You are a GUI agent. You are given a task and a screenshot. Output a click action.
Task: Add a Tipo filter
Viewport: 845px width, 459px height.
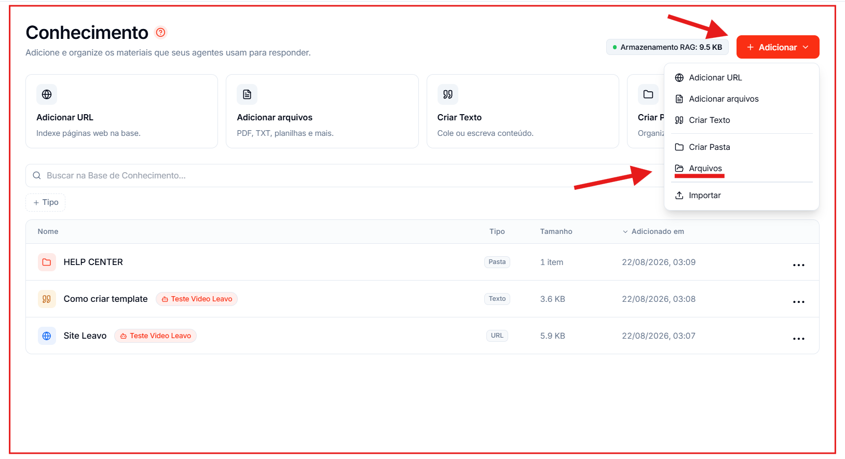46,202
